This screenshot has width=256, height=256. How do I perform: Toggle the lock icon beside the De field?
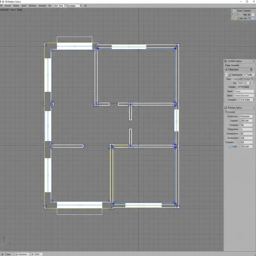[254, 83]
